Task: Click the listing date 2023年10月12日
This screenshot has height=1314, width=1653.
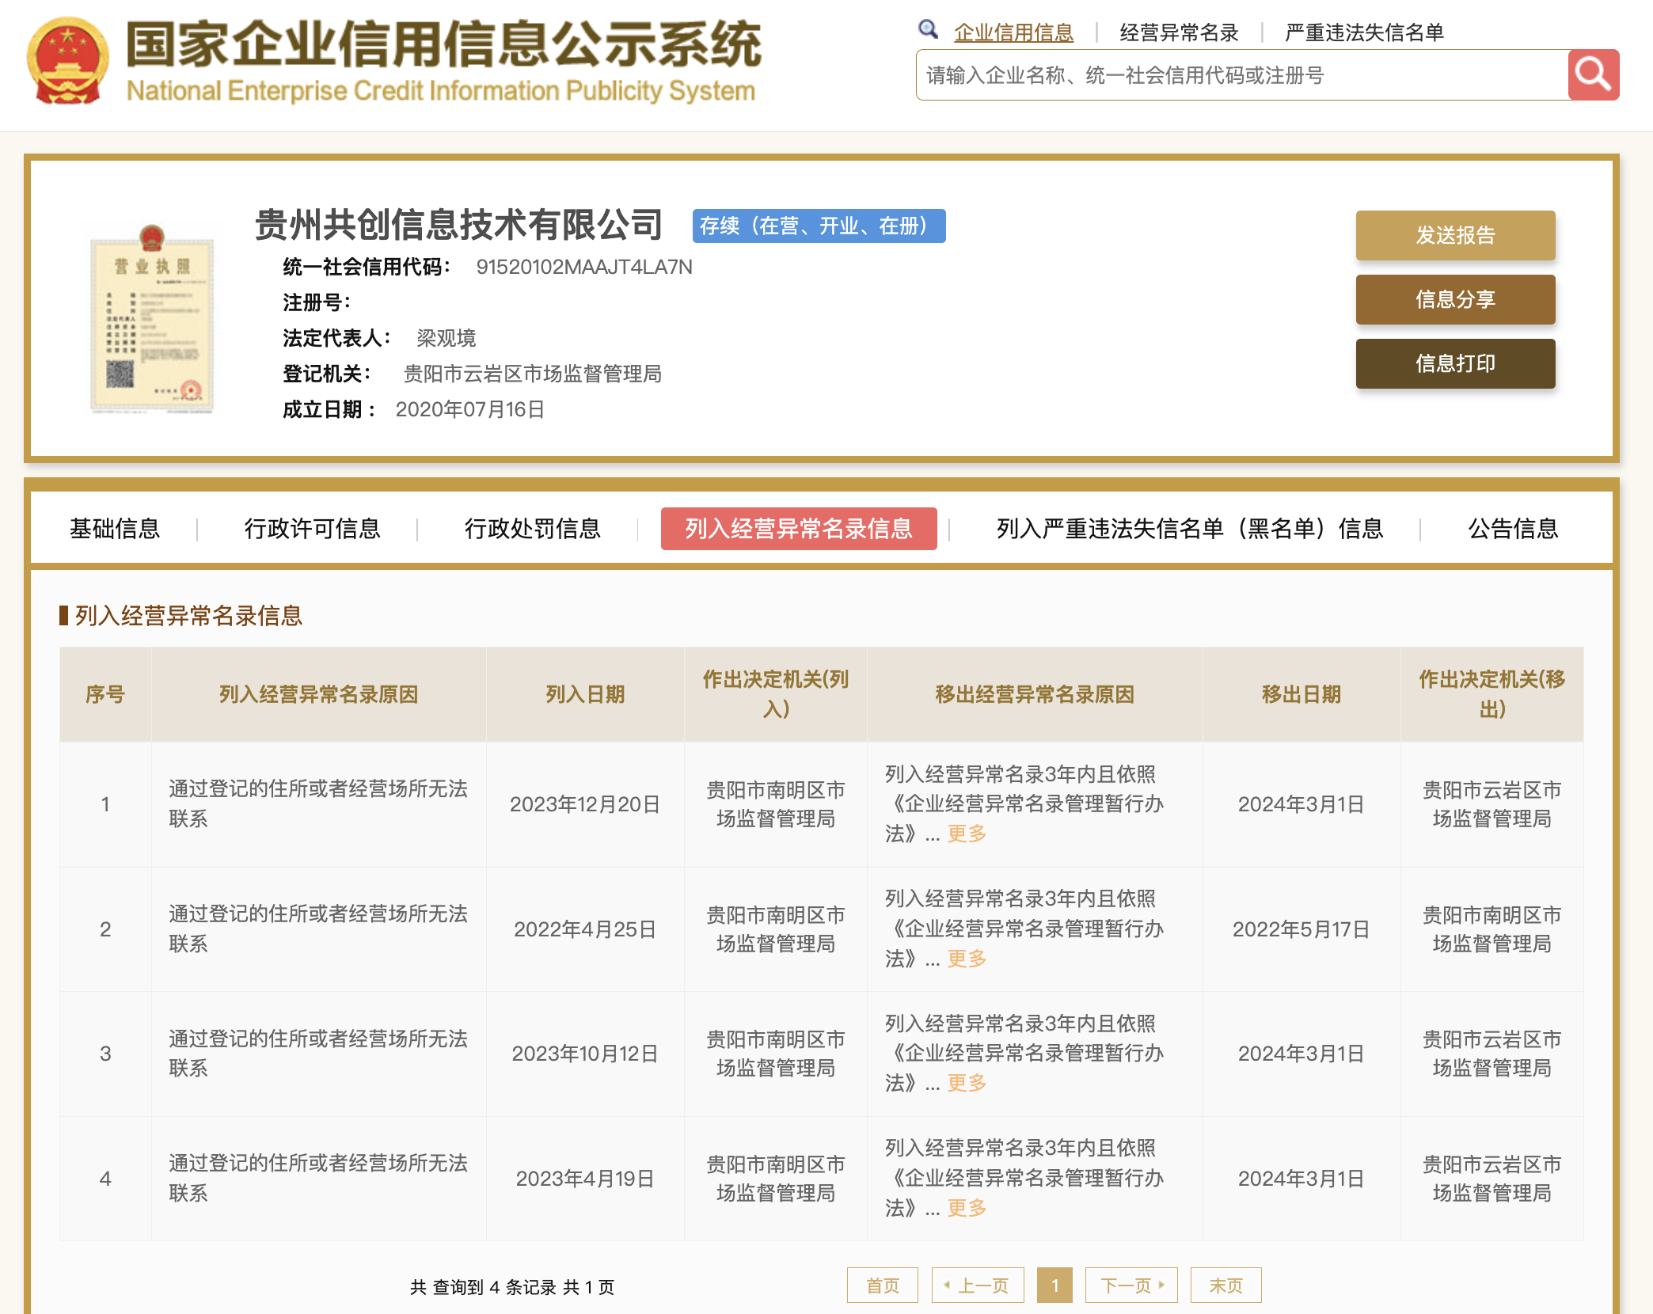Action: click(585, 1054)
